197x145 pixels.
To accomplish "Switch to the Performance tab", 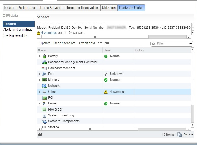I will [x=27, y=8].
